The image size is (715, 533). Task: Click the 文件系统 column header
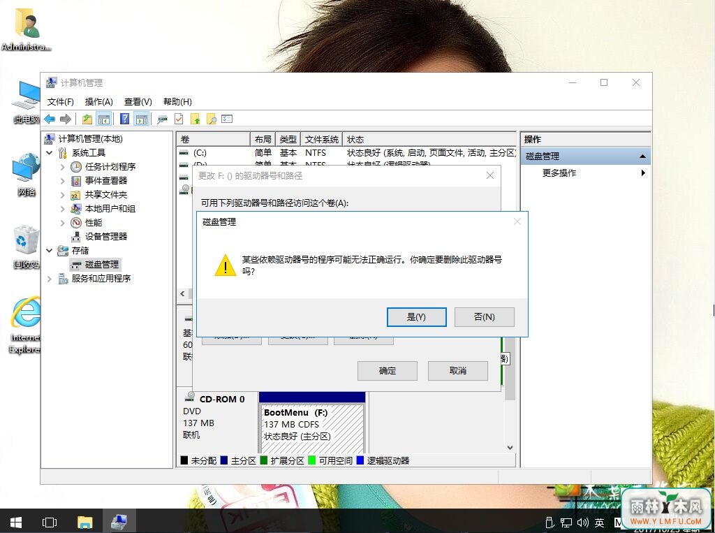pyautogui.click(x=321, y=139)
